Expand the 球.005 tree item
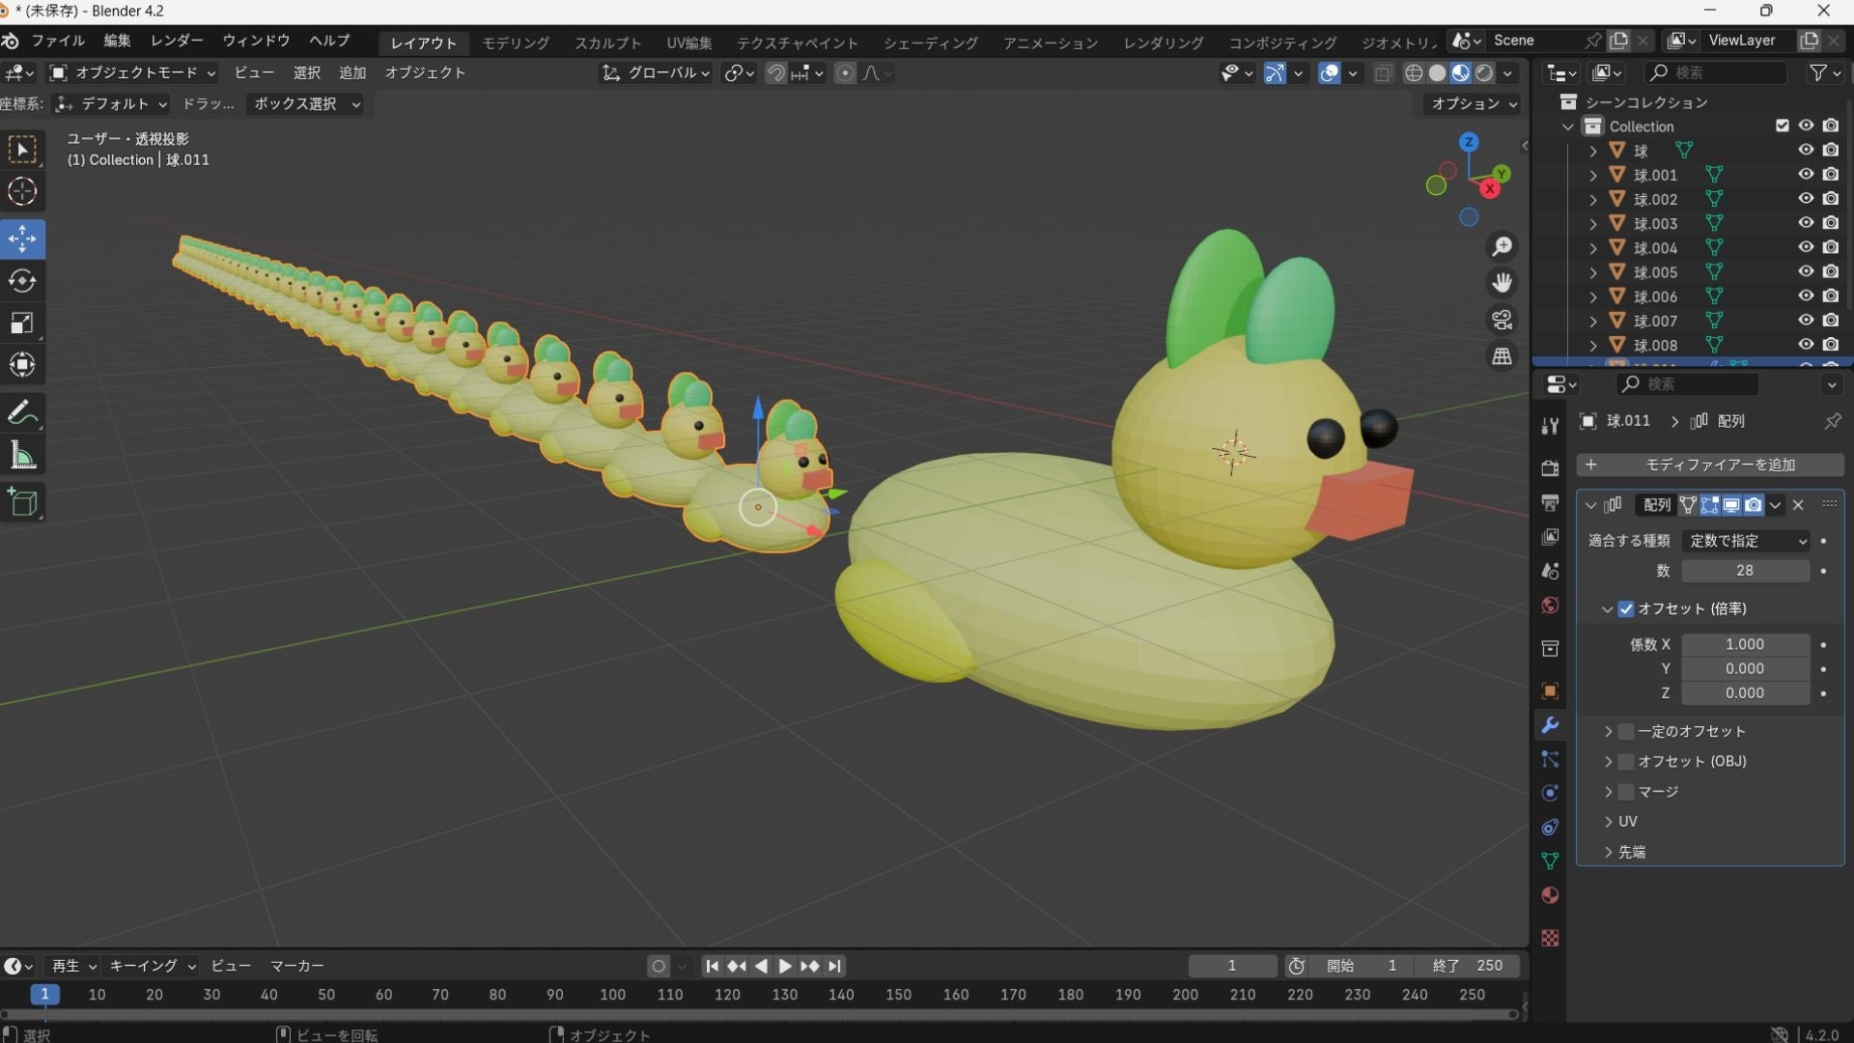Viewport: 1854px width, 1043px height. (x=1592, y=272)
